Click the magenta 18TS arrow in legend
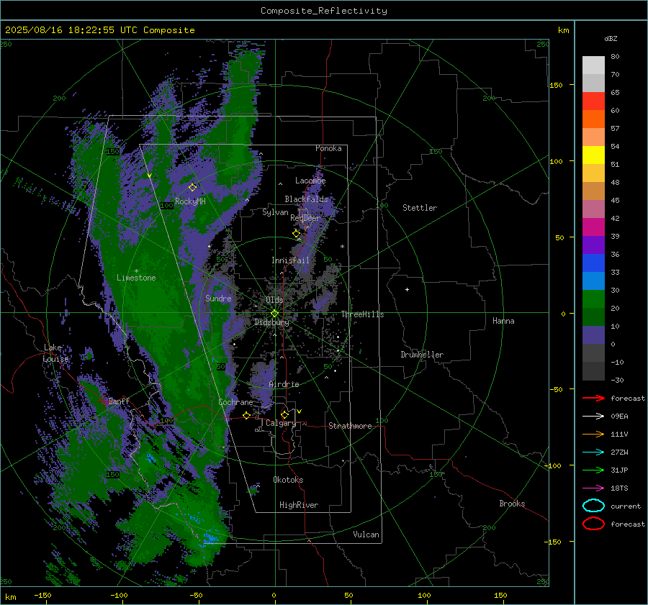The image size is (648, 605). 593,488
